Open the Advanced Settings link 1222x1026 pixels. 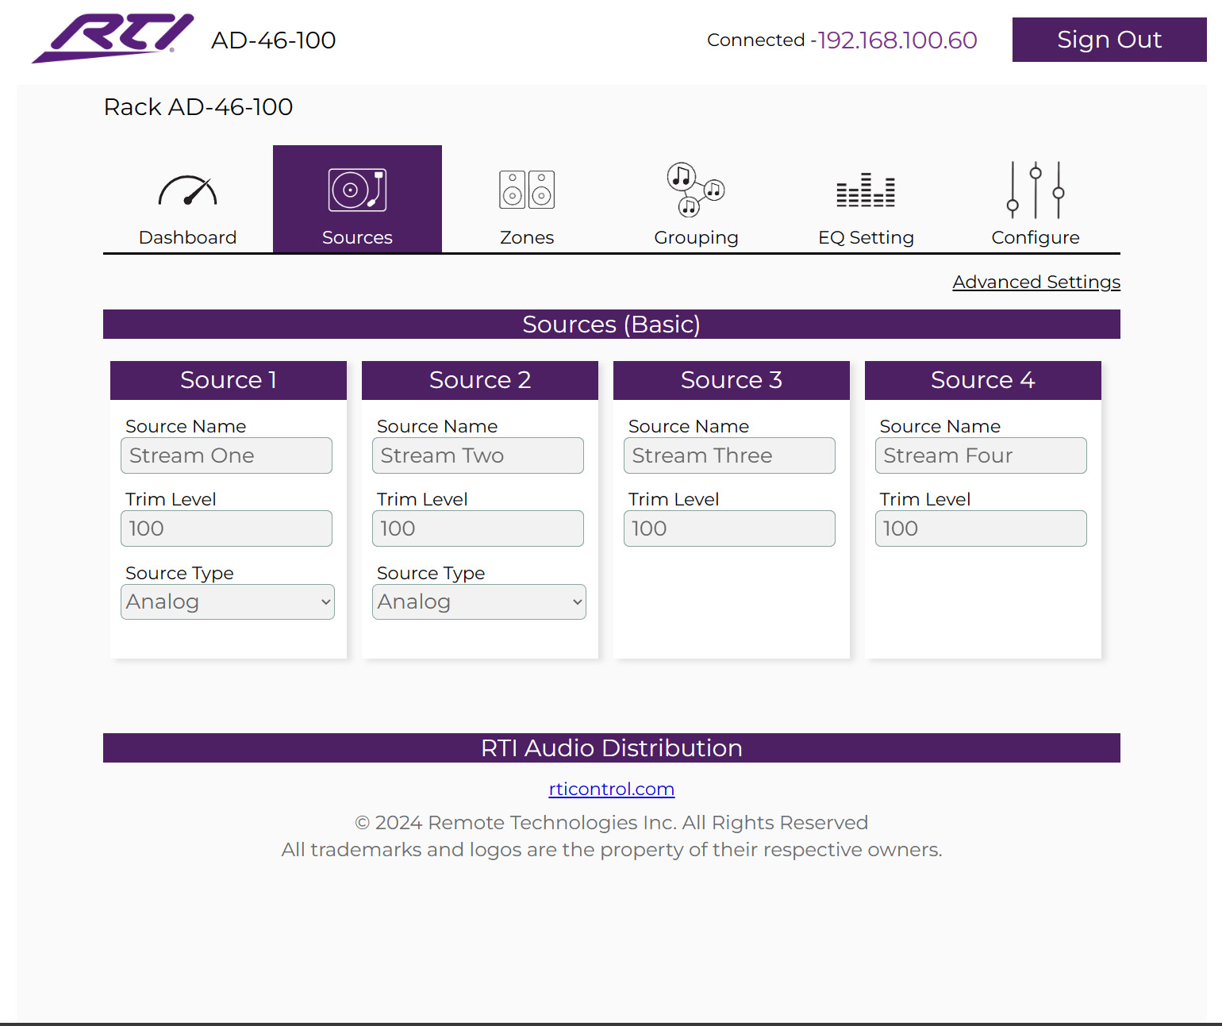tap(1036, 282)
